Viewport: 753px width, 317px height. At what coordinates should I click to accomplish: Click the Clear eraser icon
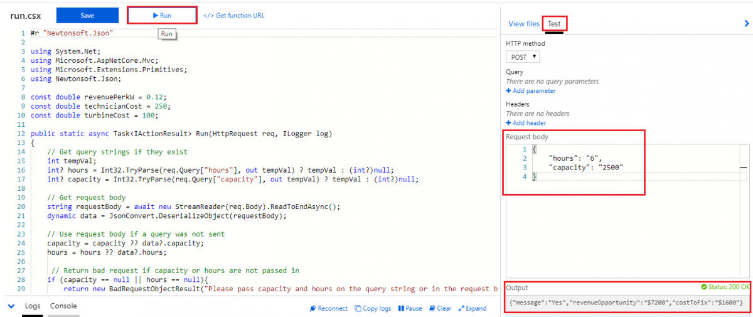(432, 308)
